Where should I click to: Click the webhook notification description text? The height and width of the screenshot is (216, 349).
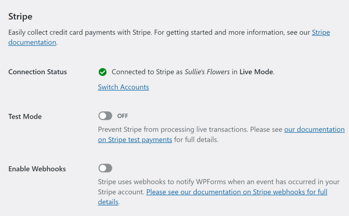coord(187,182)
